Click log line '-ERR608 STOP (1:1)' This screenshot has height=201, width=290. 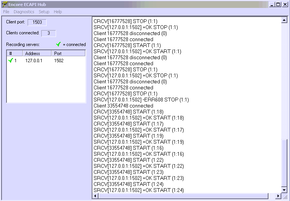141,100
